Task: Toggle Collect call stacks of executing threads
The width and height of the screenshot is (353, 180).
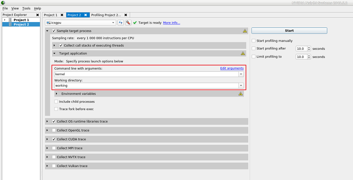Action: coord(61,45)
